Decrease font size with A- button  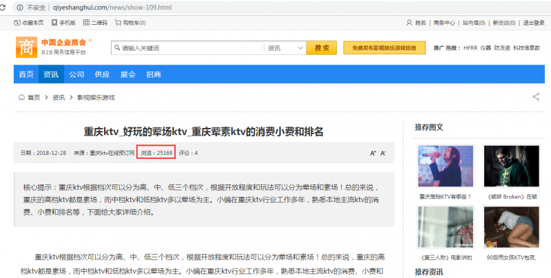pyautogui.click(x=384, y=153)
